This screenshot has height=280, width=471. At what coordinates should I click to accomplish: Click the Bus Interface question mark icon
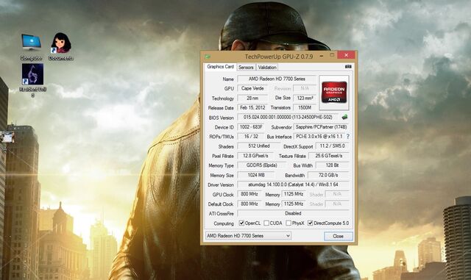click(x=348, y=136)
